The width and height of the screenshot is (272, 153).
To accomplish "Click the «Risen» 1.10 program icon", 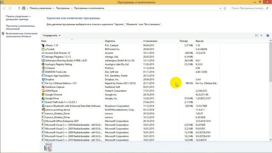I will click(x=43, y=45).
